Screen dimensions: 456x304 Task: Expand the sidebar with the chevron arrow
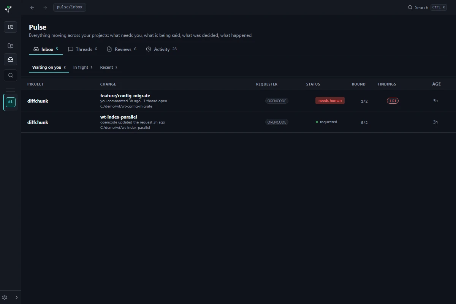(x=16, y=297)
